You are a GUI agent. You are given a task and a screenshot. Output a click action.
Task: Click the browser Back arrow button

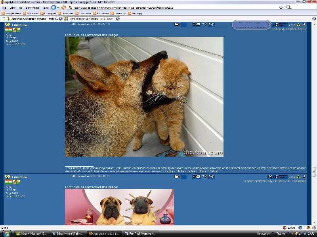click(x=53, y=8)
